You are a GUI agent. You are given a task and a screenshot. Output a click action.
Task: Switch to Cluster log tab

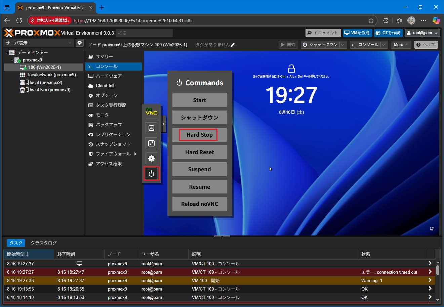44,243
